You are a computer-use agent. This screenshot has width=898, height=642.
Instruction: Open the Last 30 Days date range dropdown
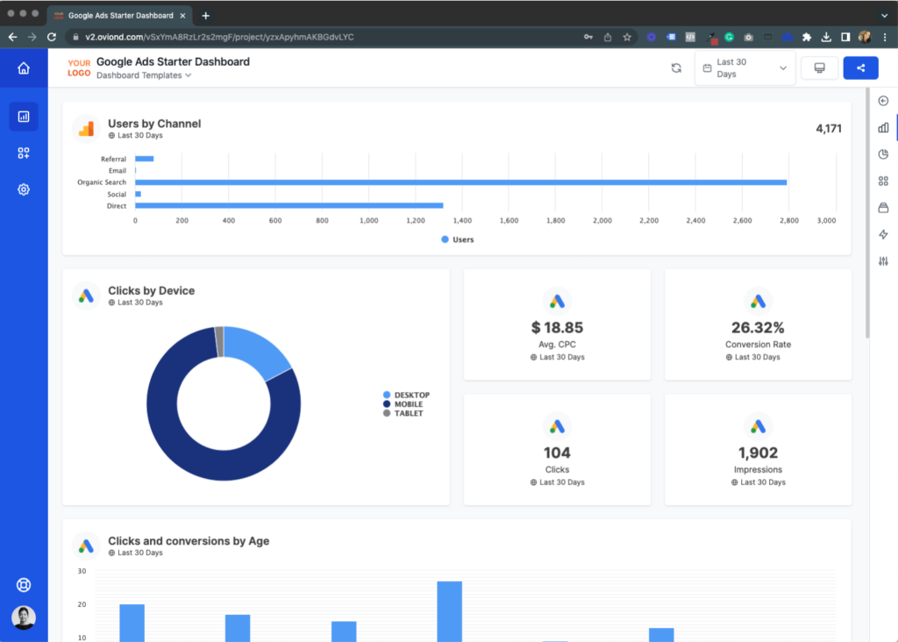[745, 68]
